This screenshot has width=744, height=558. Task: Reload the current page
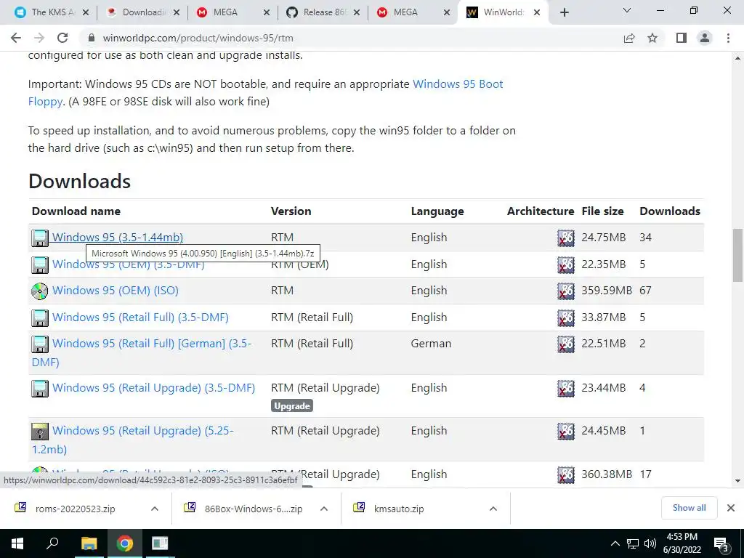(62, 38)
